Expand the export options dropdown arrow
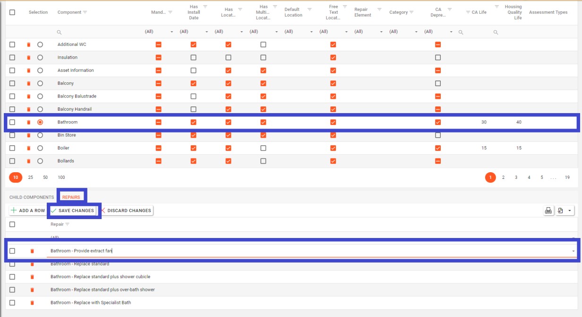The width and height of the screenshot is (582, 317). click(570, 211)
